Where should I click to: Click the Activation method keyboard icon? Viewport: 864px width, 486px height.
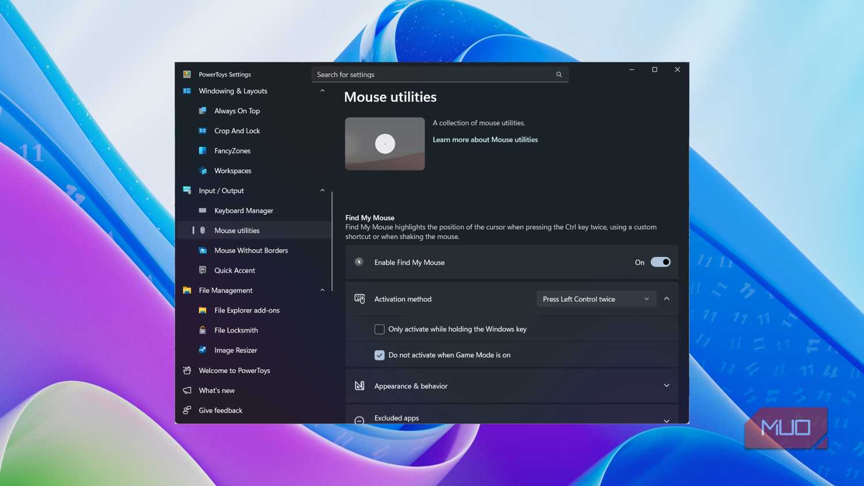[x=359, y=299]
